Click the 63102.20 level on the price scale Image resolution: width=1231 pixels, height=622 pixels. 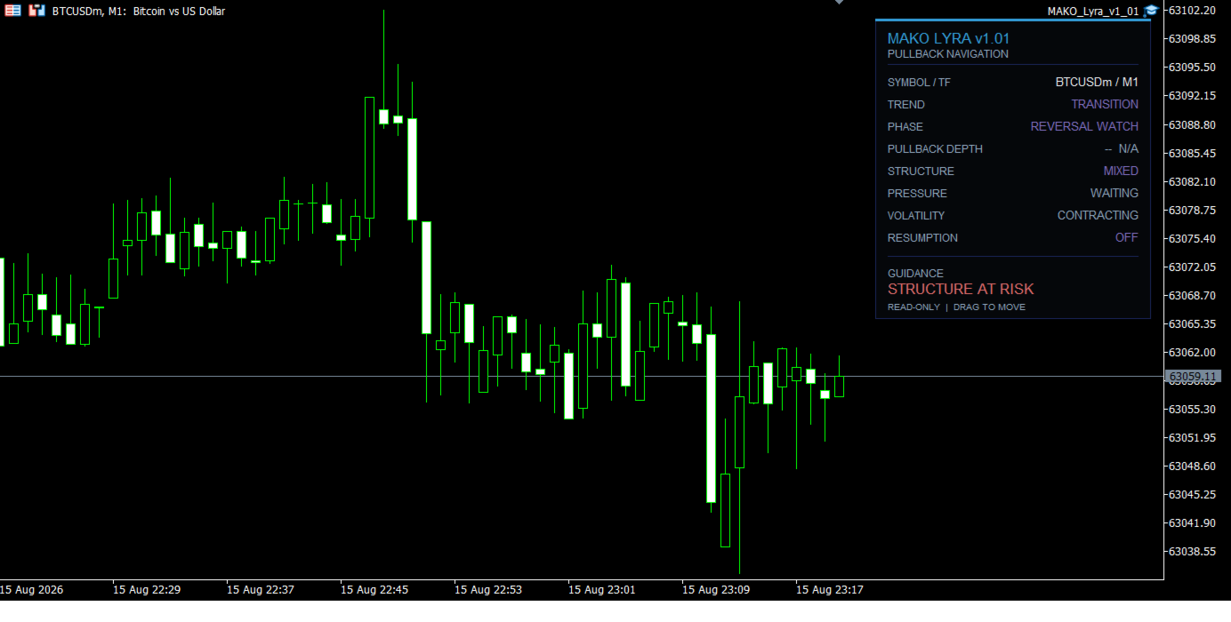pos(1192,11)
